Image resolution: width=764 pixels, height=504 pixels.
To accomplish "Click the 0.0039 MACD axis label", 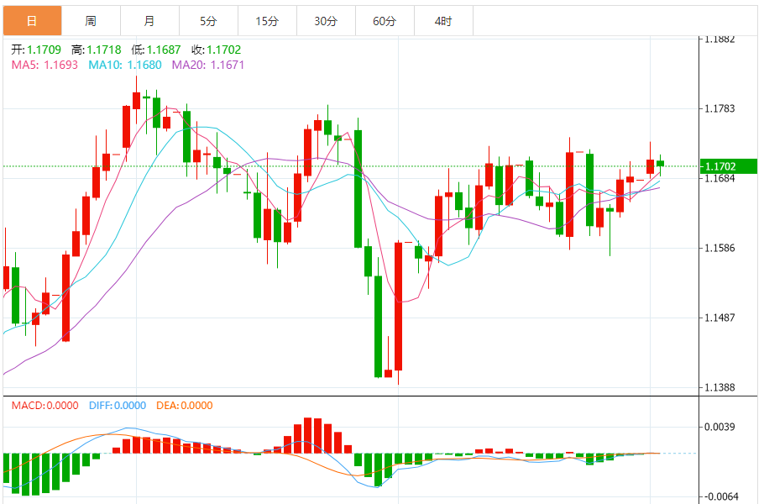I will coord(720,427).
